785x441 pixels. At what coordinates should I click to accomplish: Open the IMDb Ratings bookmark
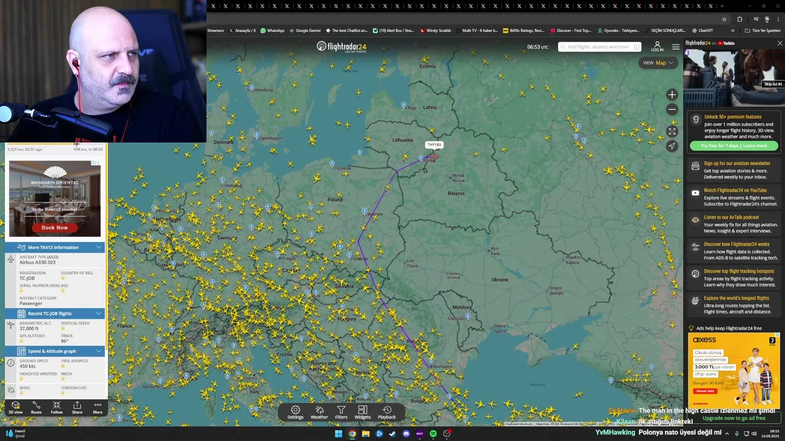(523, 30)
